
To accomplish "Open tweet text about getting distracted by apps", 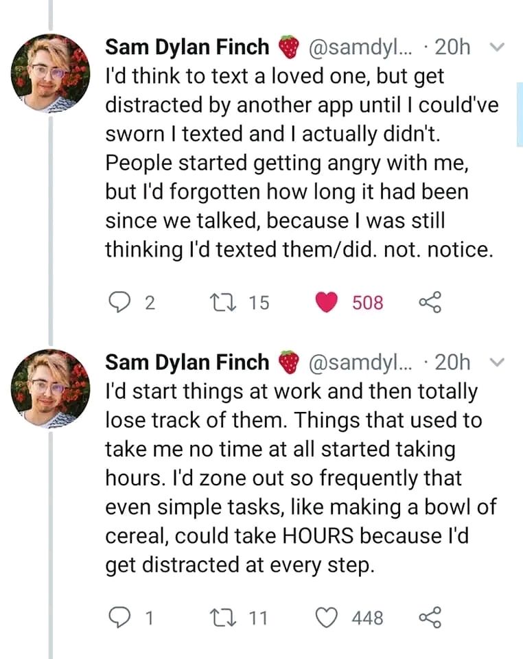I will point(301,163).
